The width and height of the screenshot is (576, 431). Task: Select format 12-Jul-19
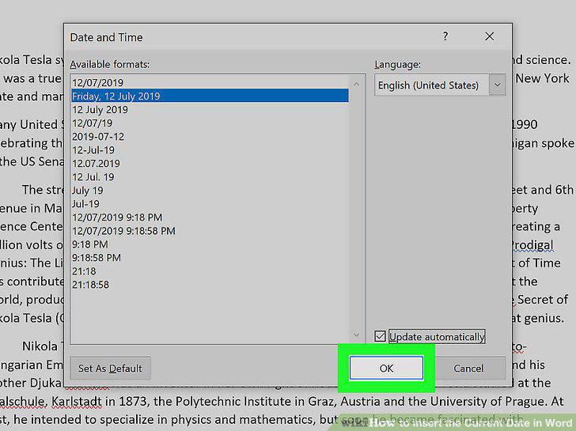210,149
